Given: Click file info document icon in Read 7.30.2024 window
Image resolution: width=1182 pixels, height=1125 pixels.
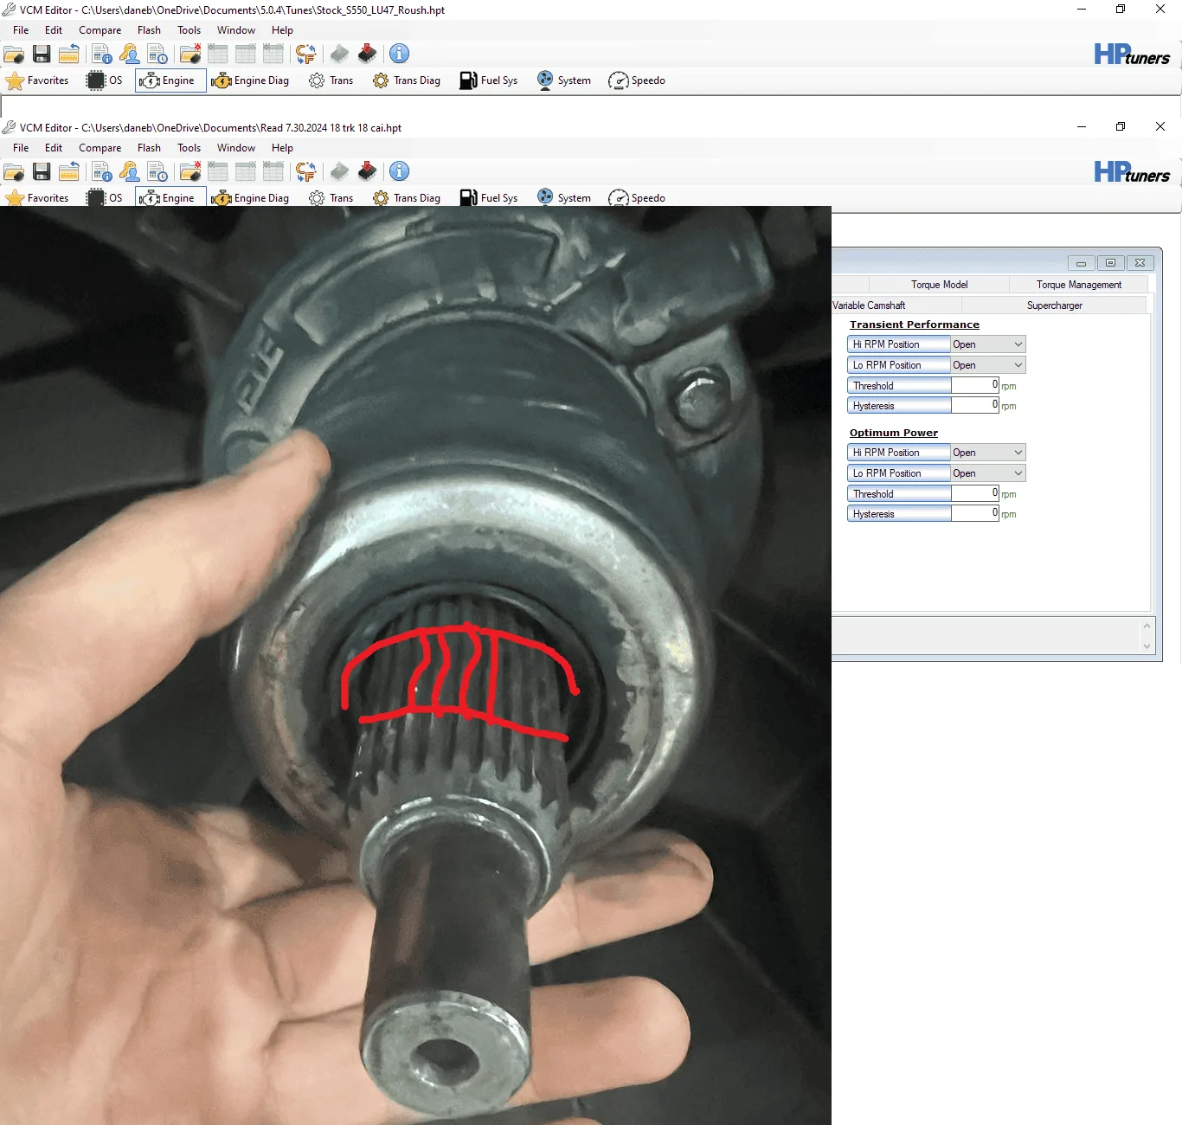Looking at the screenshot, I should 102,171.
